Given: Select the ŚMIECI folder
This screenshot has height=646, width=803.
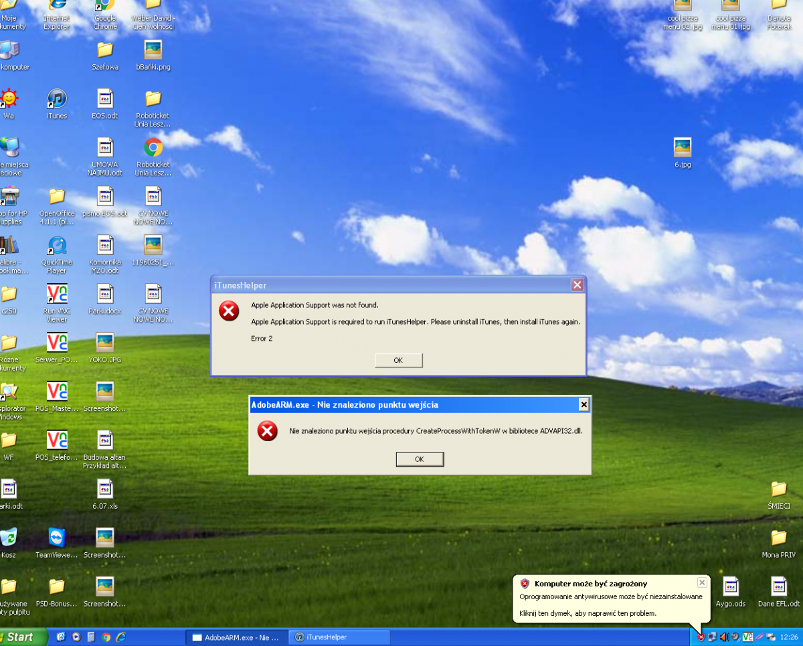Looking at the screenshot, I should pyautogui.click(x=779, y=495).
